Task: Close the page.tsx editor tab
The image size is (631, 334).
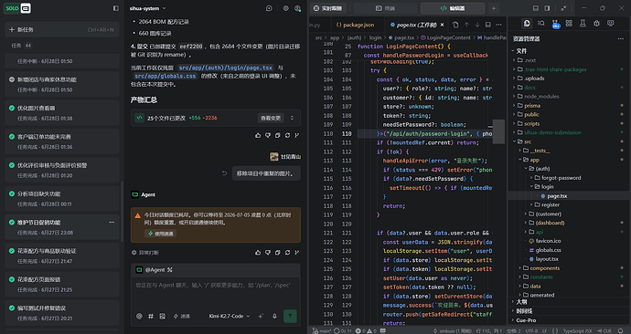Action: click(443, 25)
